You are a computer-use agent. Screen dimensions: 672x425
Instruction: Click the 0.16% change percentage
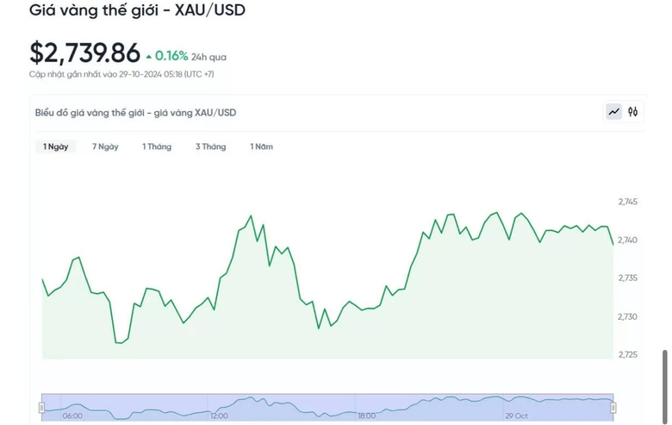(x=171, y=56)
